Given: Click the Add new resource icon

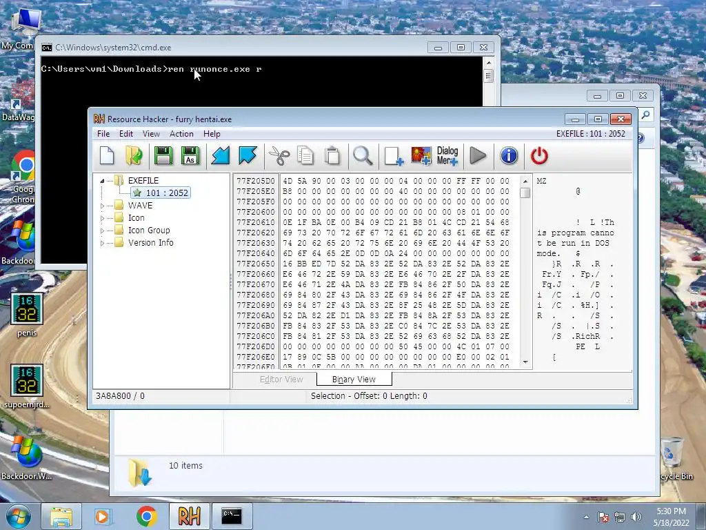Looking at the screenshot, I should tap(394, 156).
